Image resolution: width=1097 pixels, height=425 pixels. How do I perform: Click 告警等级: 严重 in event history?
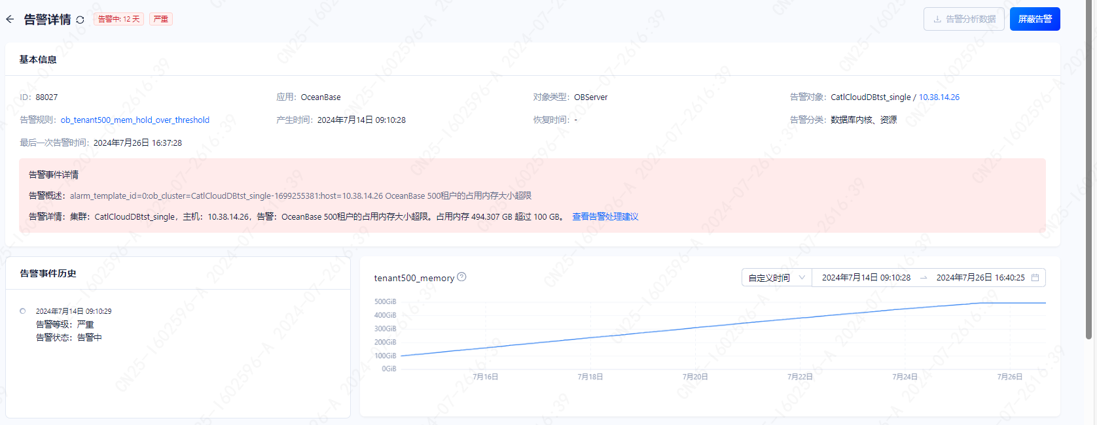[x=65, y=324]
